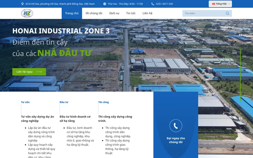
Task: Click the HZ logo in header
Action: [27, 13]
